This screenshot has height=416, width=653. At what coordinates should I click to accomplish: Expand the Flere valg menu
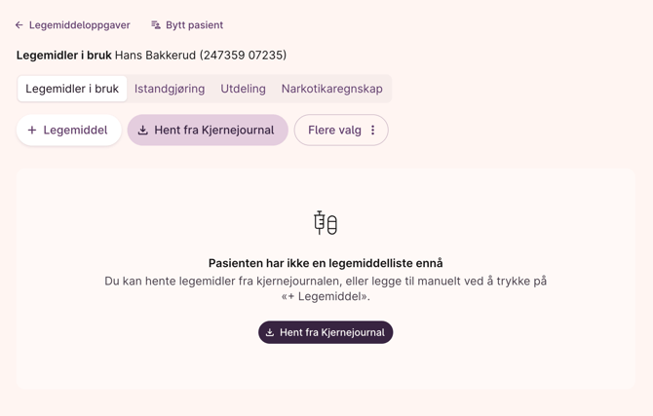pyautogui.click(x=334, y=131)
